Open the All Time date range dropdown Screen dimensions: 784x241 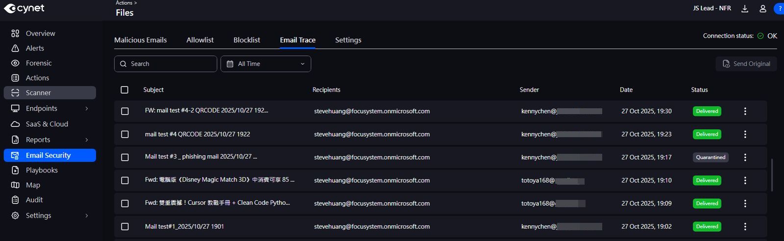[266, 64]
